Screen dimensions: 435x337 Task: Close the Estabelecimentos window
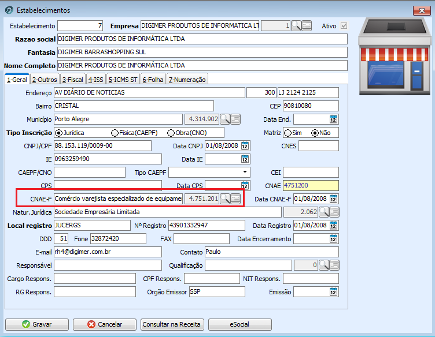click(x=422, y=10)
